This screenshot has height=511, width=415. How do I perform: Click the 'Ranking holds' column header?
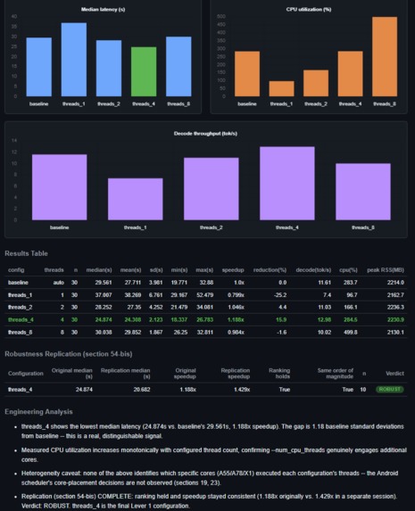pyautogui.click(x=279, y=374)
